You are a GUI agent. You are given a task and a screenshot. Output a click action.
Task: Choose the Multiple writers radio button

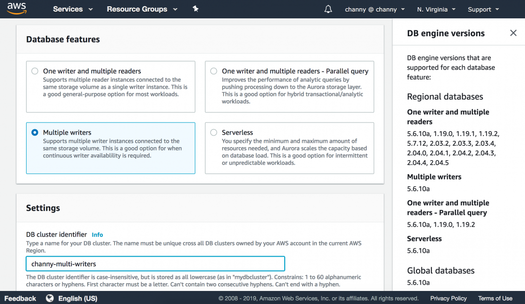35,132
